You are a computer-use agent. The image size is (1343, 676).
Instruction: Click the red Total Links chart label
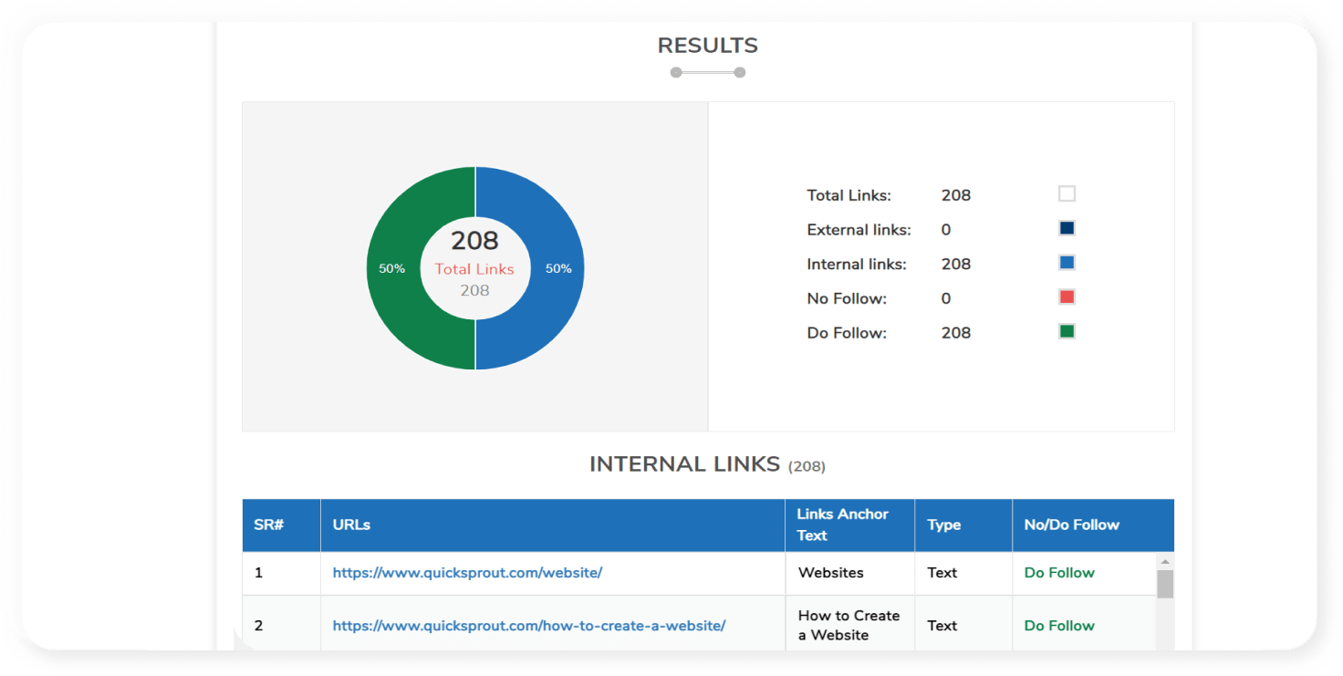click(x=474, y=269)
